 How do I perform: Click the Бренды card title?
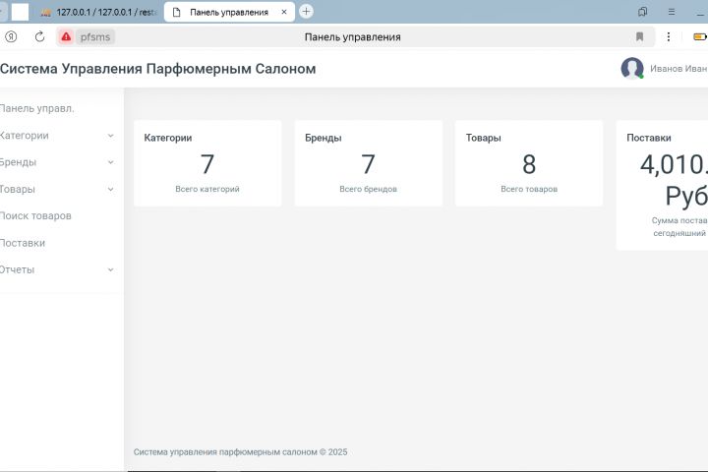pyautogui.click(x=324, y=138)
